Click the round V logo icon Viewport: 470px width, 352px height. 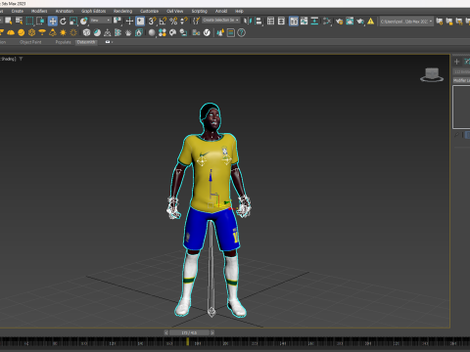tap(207, 32)
